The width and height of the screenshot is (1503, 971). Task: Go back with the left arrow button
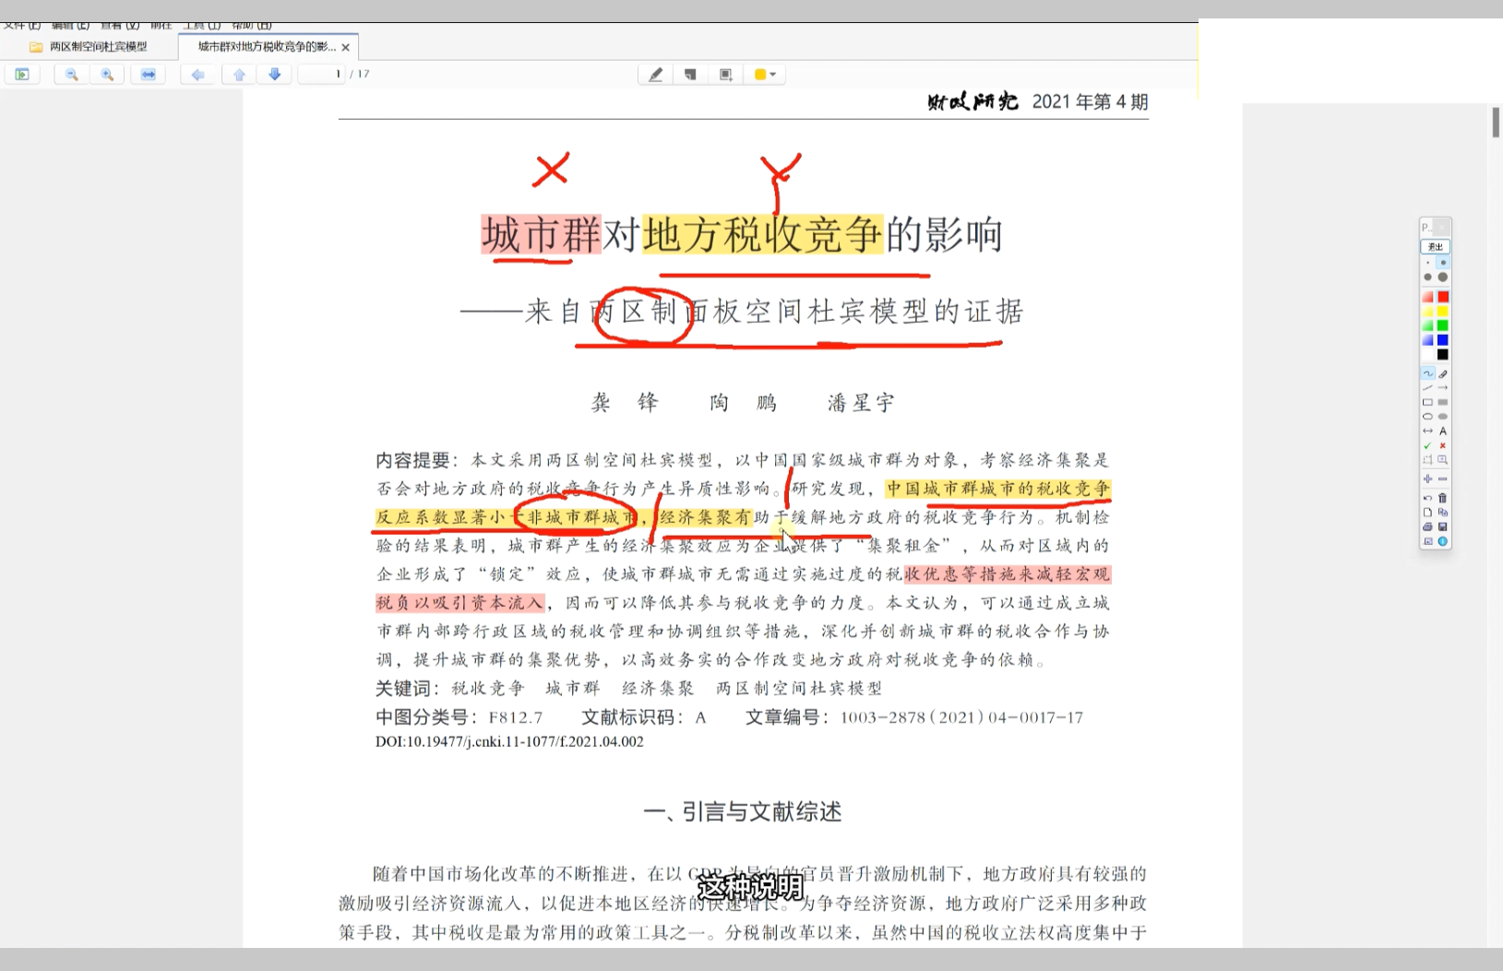coord(197,75)
